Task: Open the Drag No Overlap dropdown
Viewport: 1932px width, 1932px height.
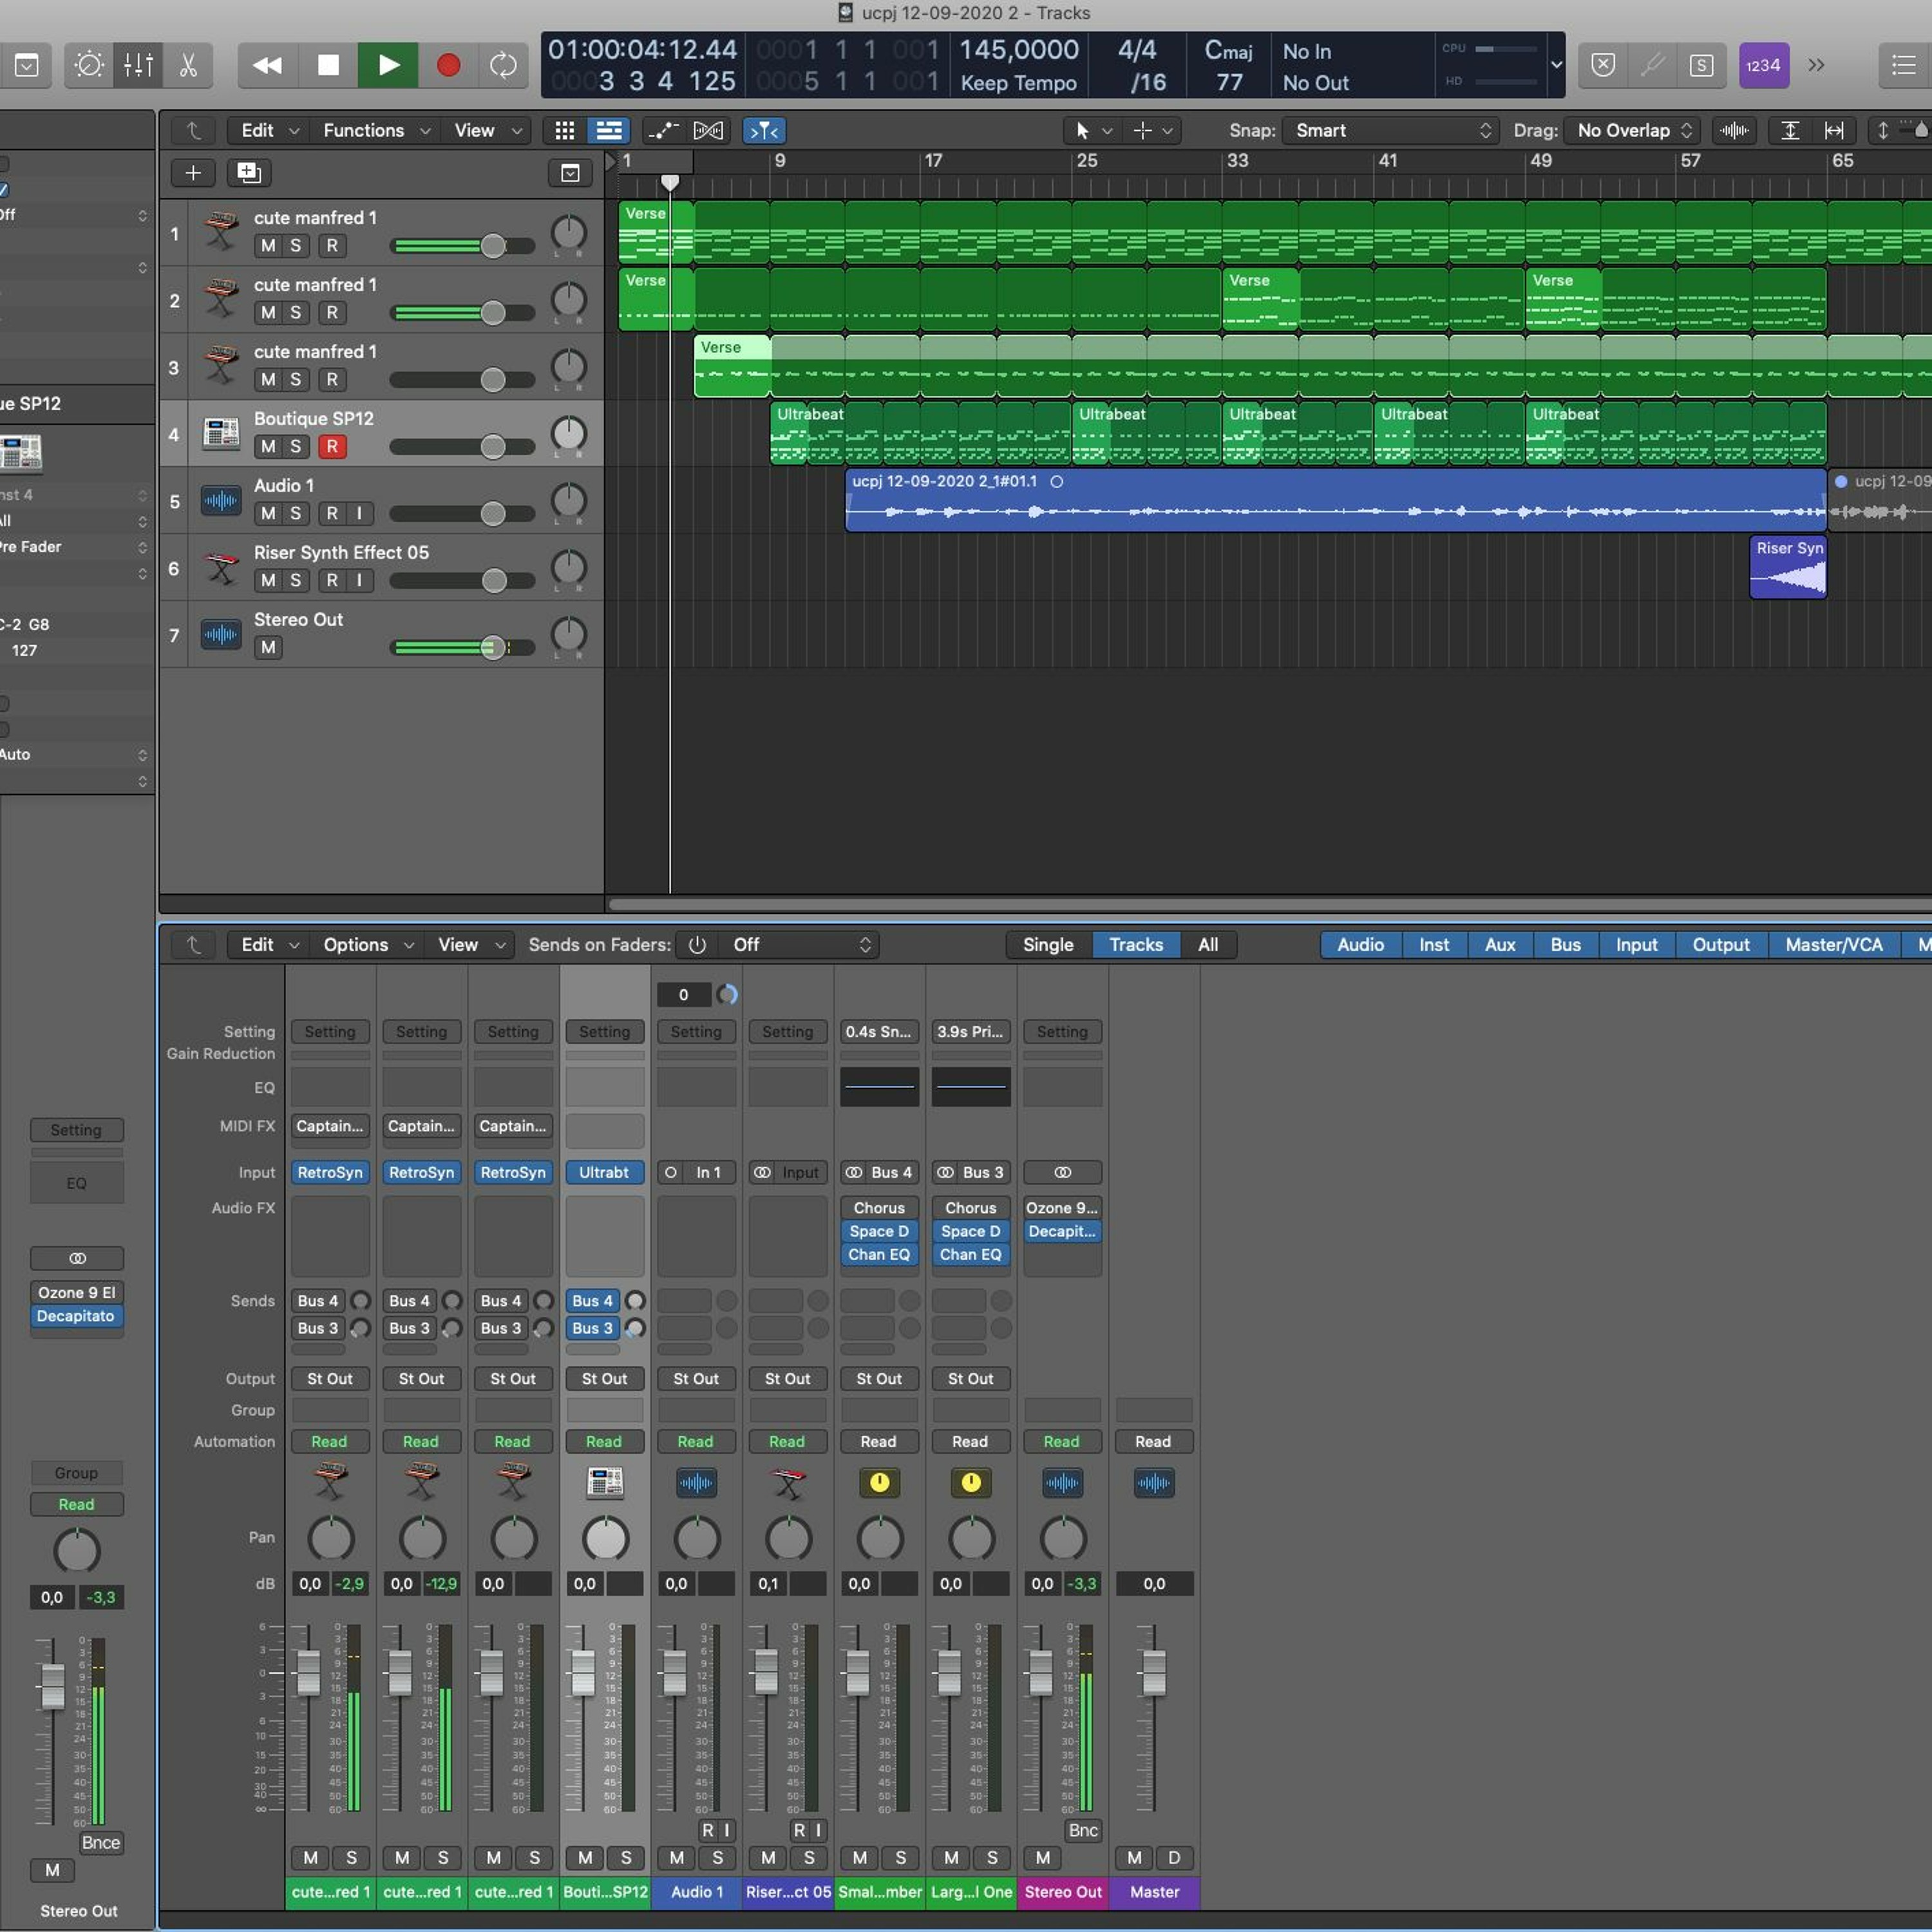Action: pos(1633,131)
